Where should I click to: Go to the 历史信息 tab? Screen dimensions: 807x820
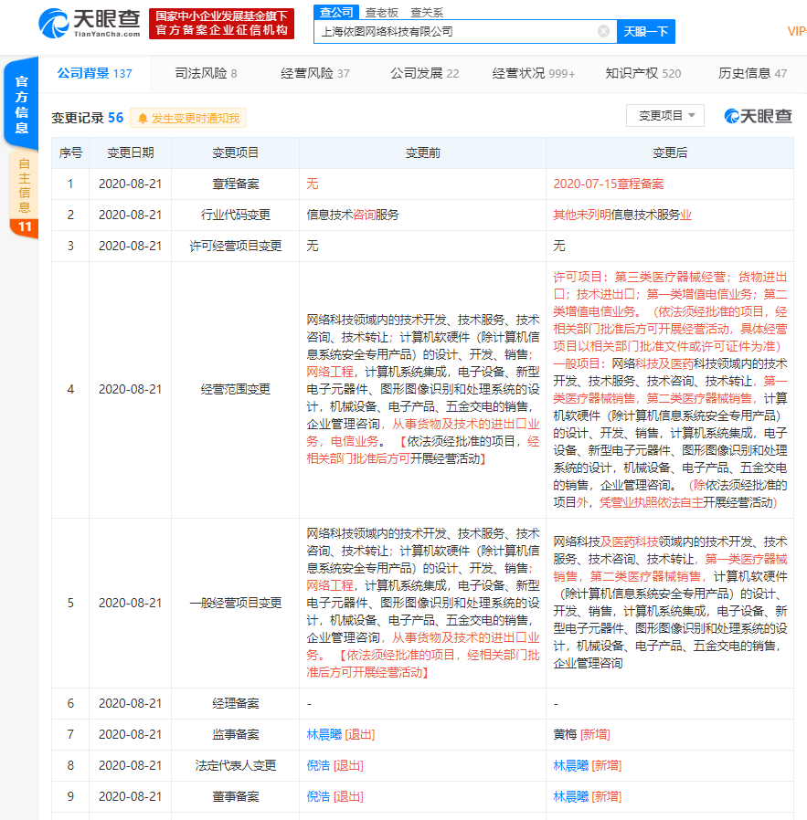pyautogui.click(x=752, y=73)
